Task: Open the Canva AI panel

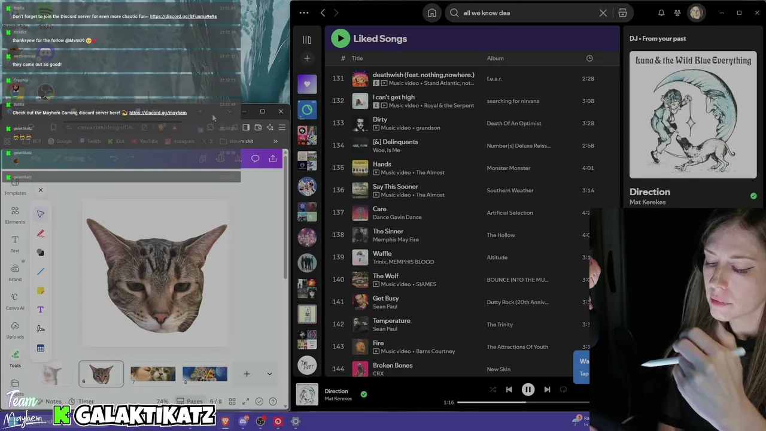Action: (x=15, y=301)
